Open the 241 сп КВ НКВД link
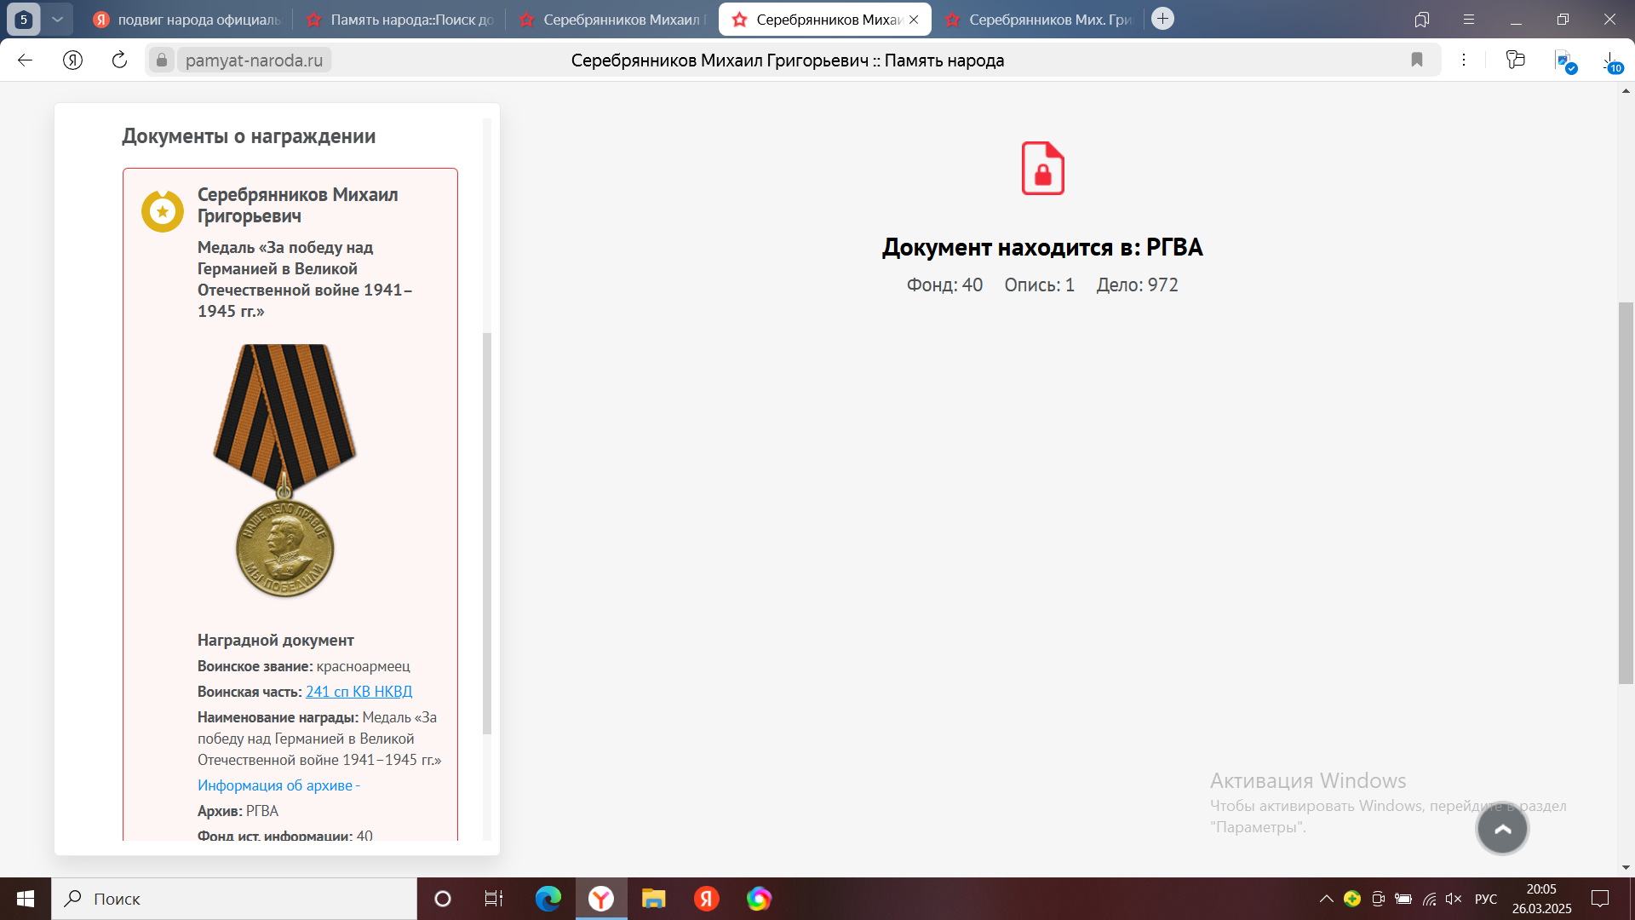Viewport: 1635px width, 920px height. click(359, 692)
